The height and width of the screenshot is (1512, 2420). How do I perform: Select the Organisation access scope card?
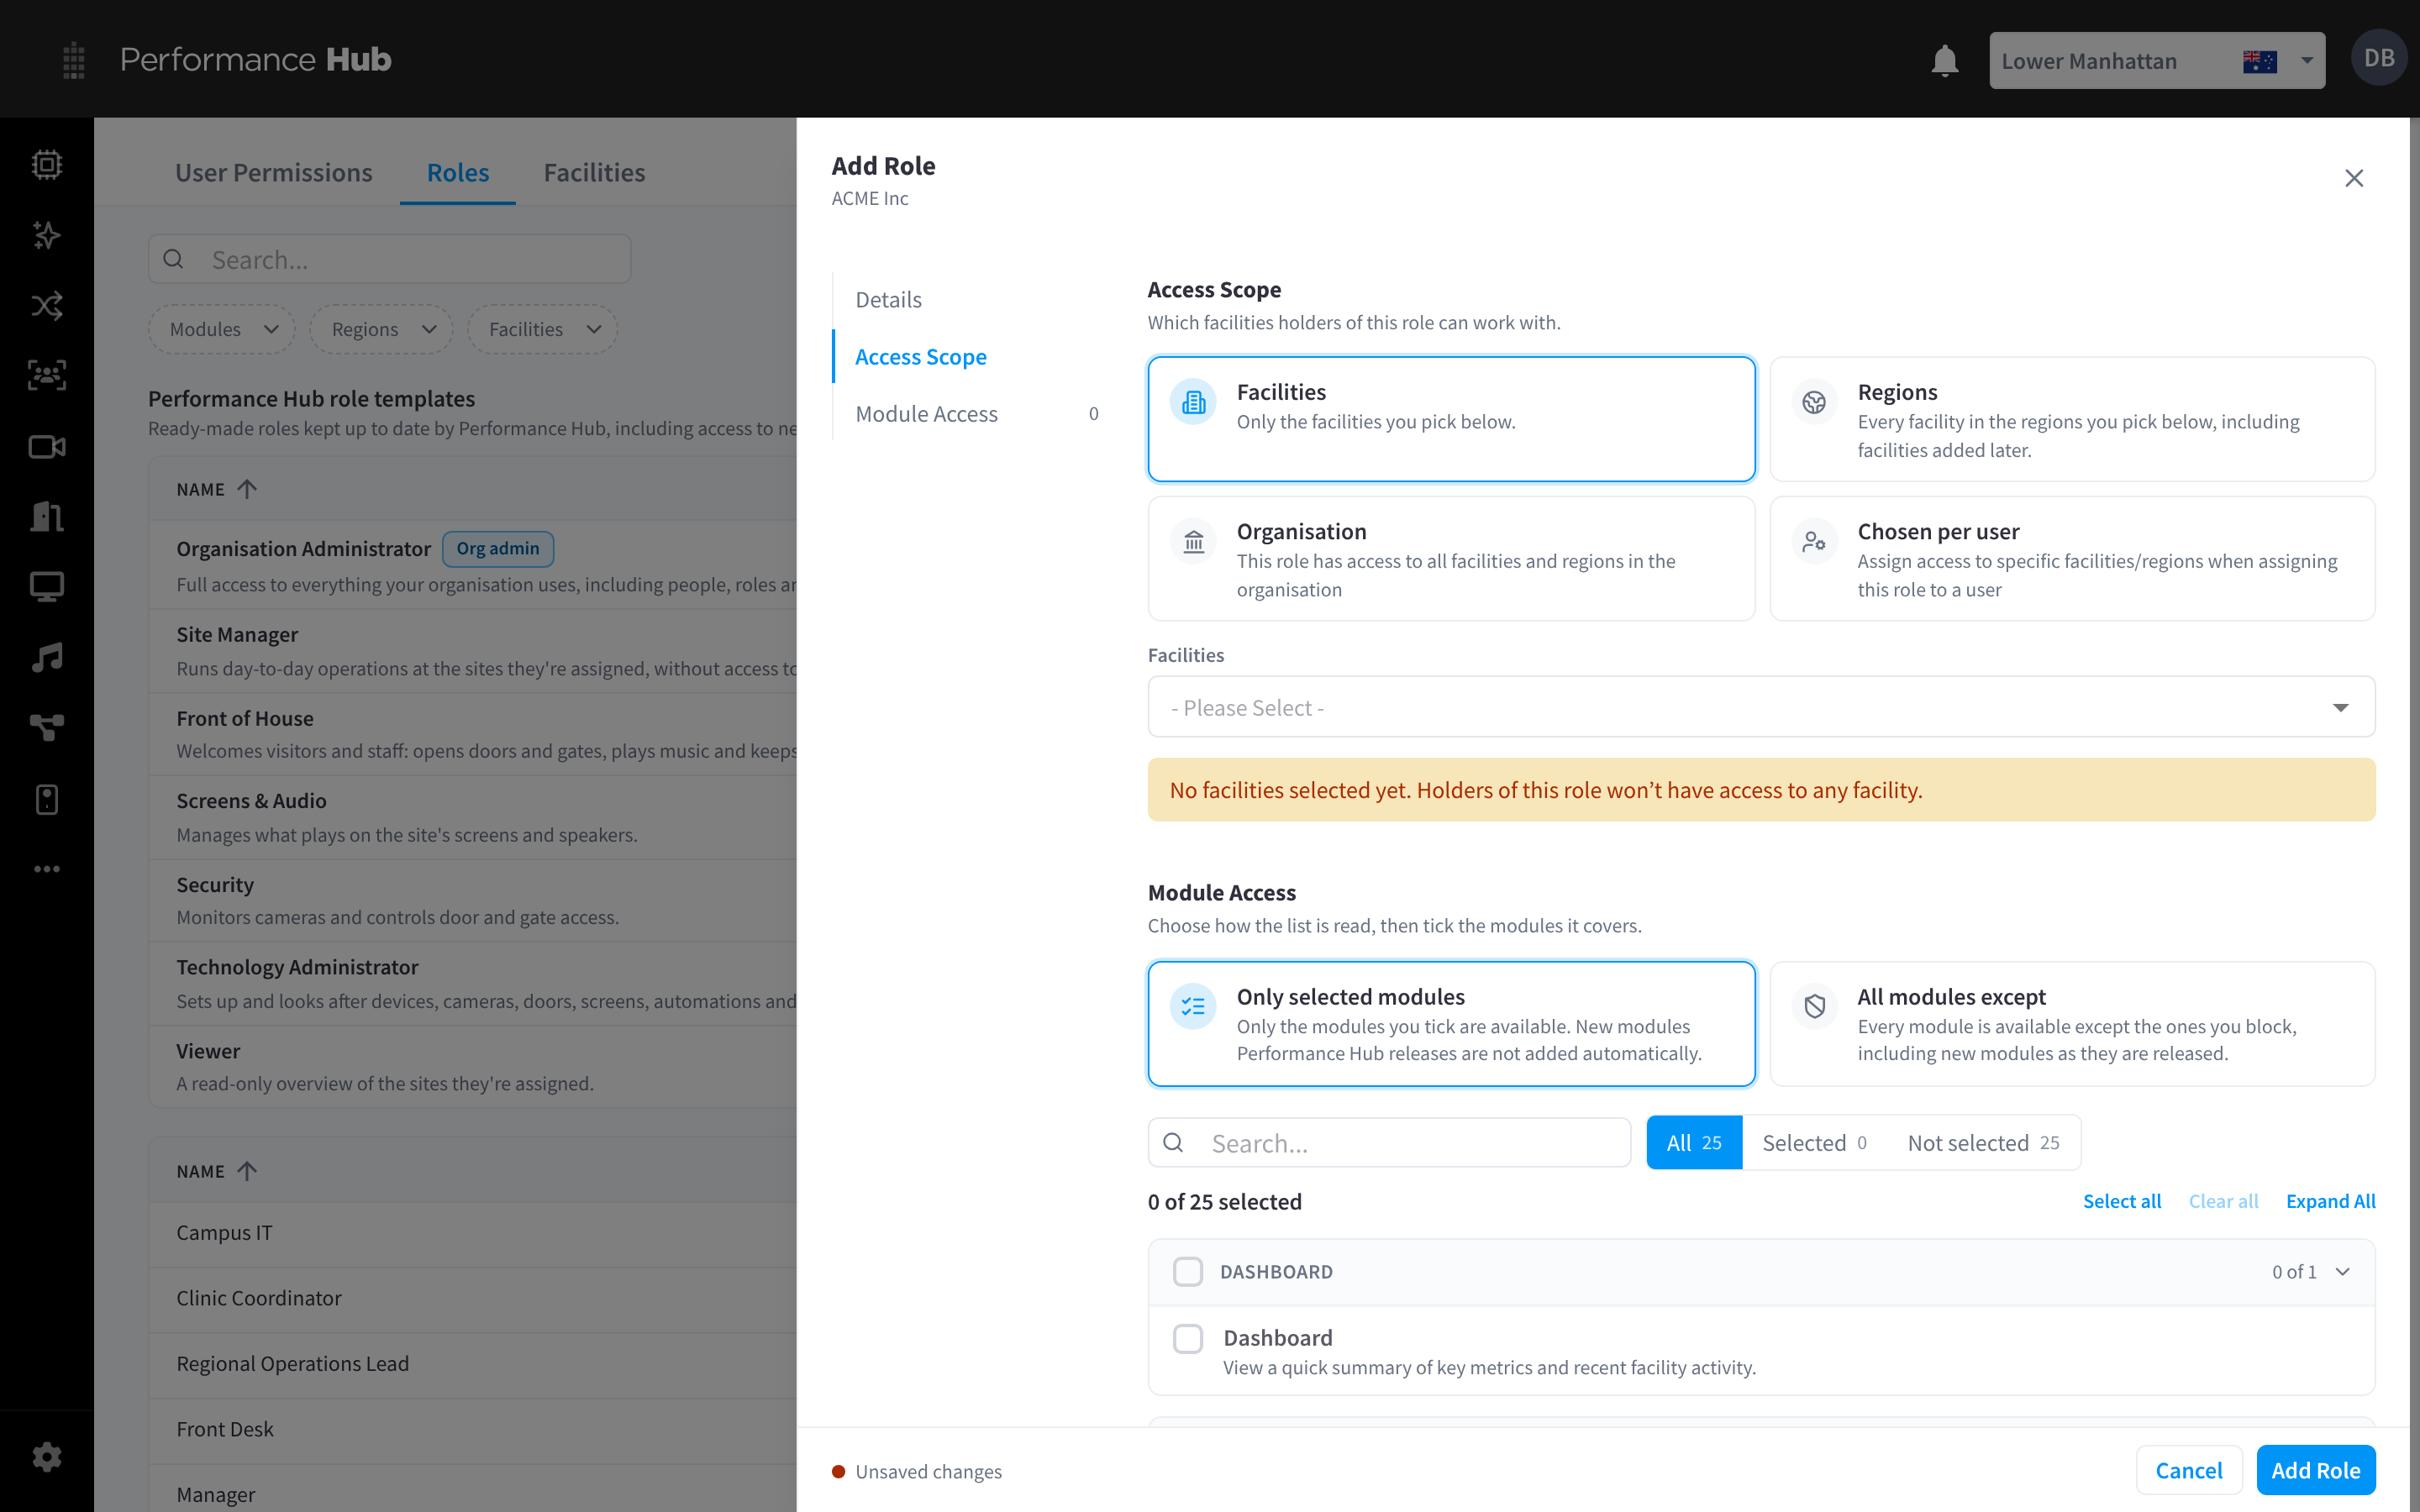pos(1451,559)
